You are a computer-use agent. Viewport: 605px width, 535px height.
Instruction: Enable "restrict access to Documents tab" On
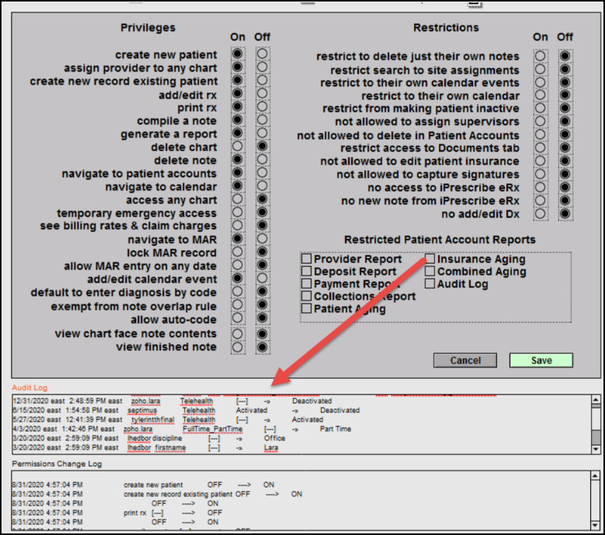coord(539,148)
